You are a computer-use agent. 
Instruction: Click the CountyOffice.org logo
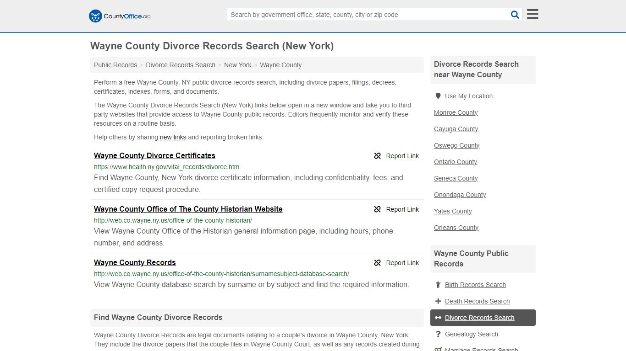(x=120, y=16)
